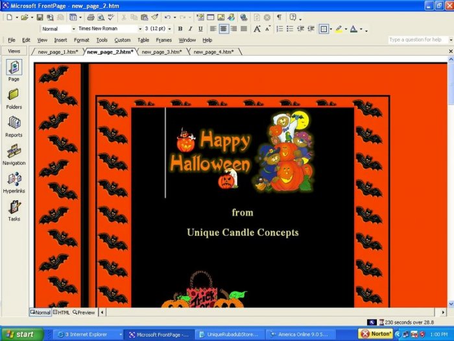Switch to new_page_4.htm tab

pos(213,52)
